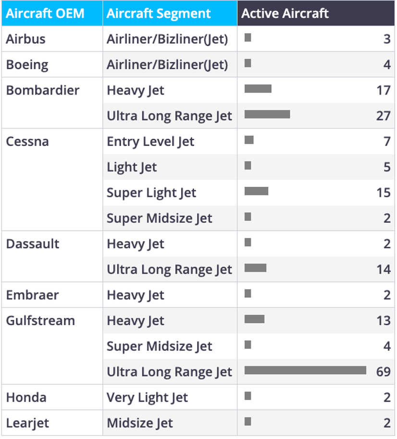Select the Cessna OEM cell
Screen dimensions: 397x439
click(x=52, y=180)
